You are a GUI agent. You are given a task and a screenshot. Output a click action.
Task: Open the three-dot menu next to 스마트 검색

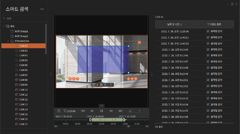coord(42,9)
